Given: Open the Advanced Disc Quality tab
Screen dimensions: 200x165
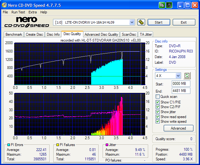Looking at the screenshot, I should 101,34.
